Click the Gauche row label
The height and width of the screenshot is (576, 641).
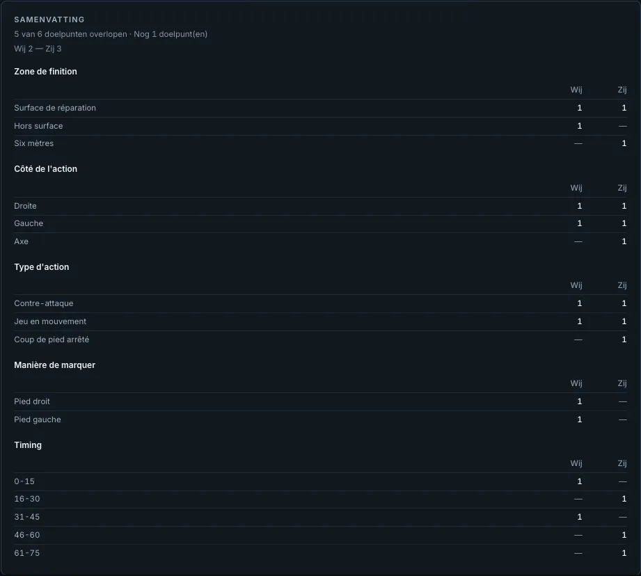coord(29,223)
